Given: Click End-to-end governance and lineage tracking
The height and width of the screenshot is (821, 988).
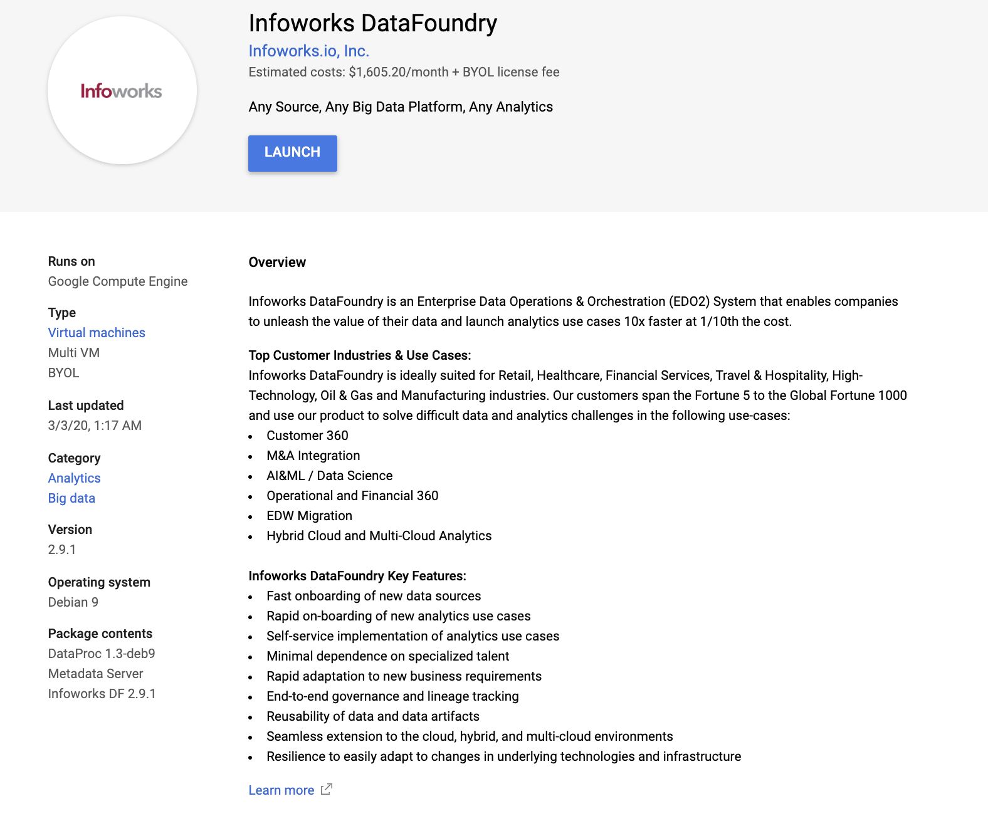Looking at the screenshot, I should pyautogui.click(x=392, y=696).
